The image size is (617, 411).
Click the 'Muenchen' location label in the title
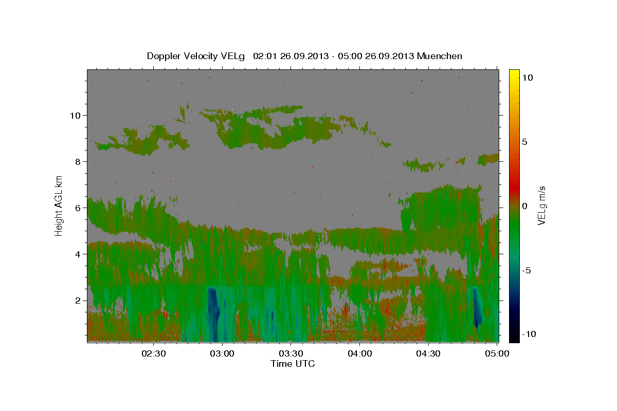(440, 56)
